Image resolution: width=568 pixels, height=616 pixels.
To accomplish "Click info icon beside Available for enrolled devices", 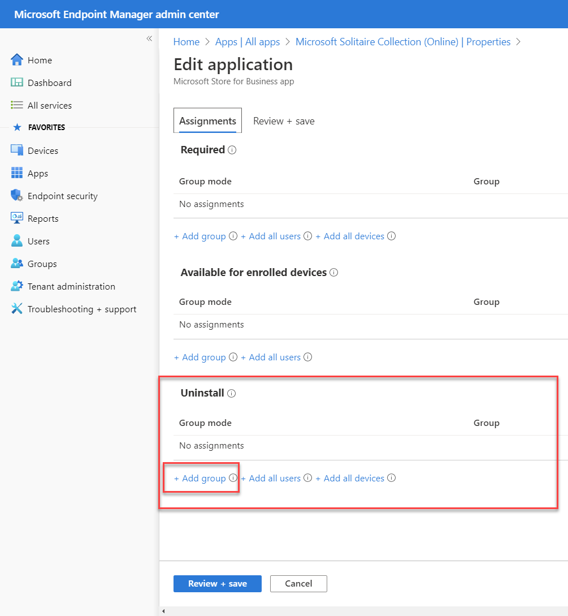I will tap(333, 273).
